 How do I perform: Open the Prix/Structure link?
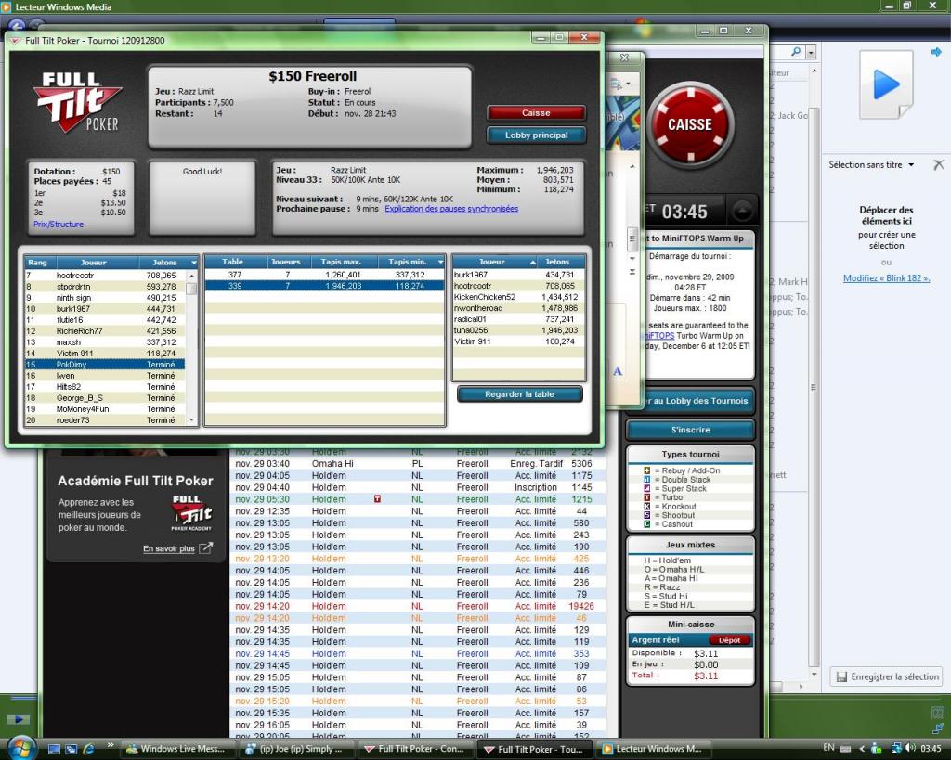point(59,225)
